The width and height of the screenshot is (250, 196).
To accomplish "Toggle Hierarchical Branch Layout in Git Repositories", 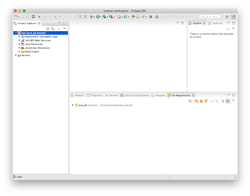I will pos(223,101).
